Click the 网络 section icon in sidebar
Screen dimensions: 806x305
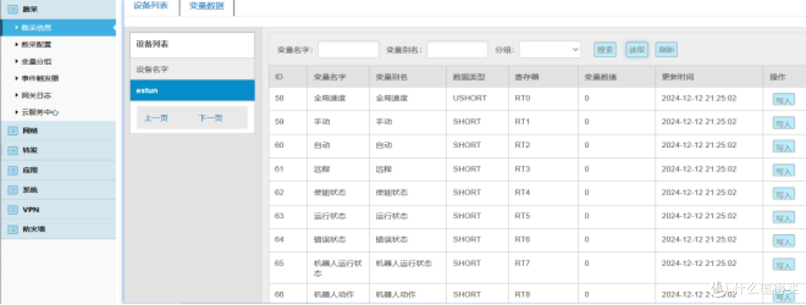pos(13,131)
